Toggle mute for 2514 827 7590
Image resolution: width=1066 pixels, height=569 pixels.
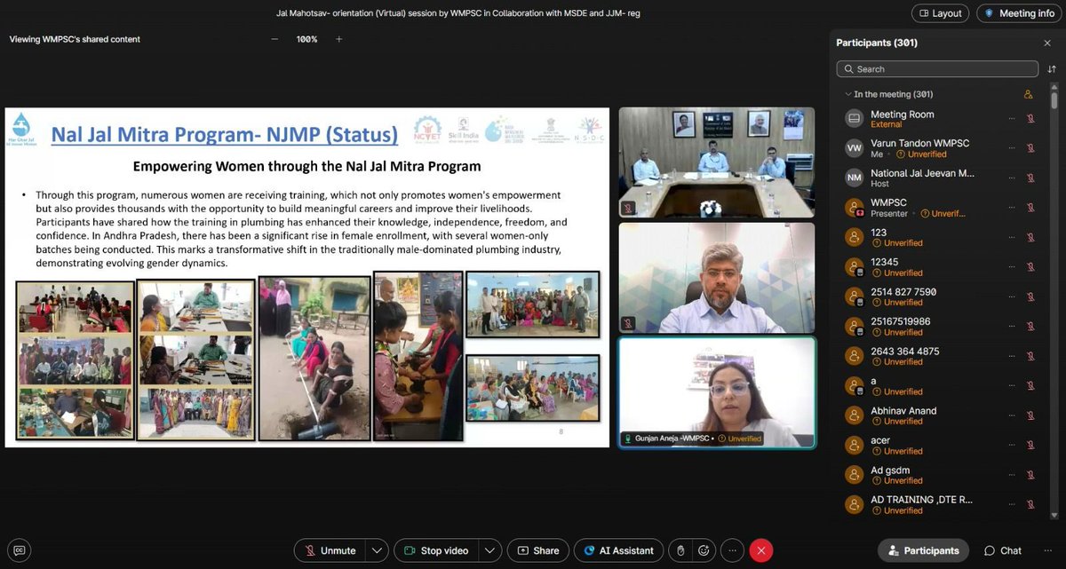coord(1030,296)
